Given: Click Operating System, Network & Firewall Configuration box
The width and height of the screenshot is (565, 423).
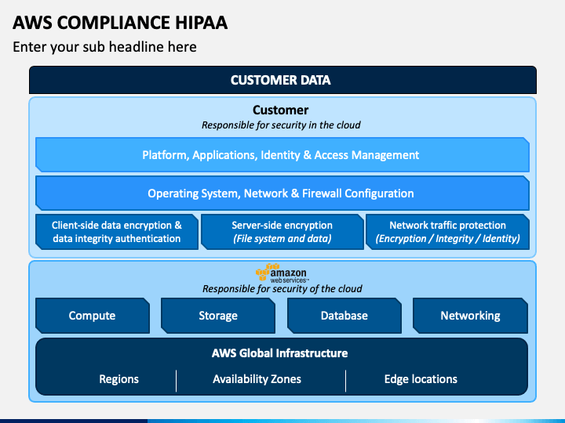Looking at the screenshot, I should (x=282, y=193).
